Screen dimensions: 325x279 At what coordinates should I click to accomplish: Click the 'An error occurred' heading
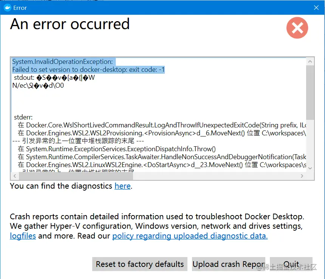70,24
